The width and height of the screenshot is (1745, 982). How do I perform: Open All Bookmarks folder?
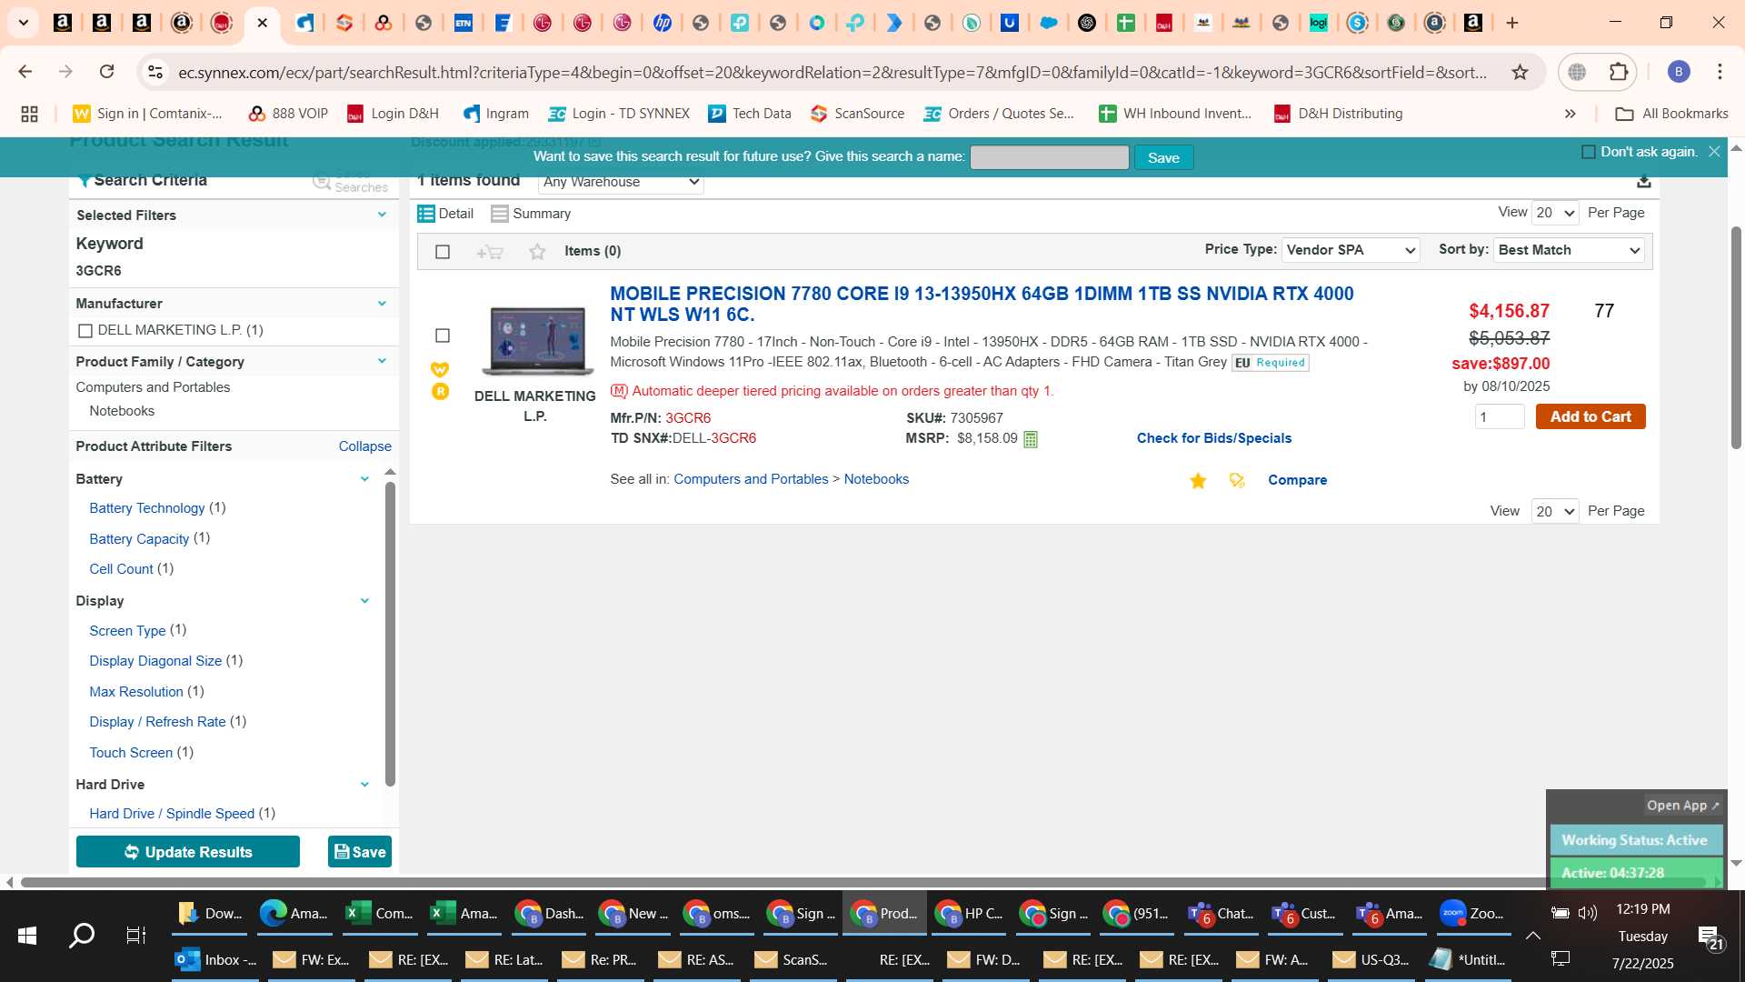pos(1671,114)
